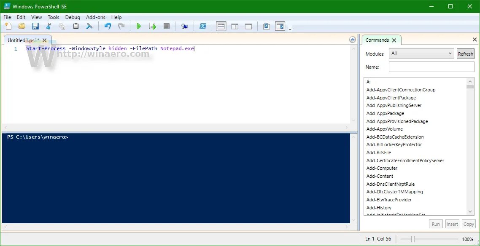Start PowerShell.exe from toolbar icon
The image size is (480, 246).
coord(202,26)
